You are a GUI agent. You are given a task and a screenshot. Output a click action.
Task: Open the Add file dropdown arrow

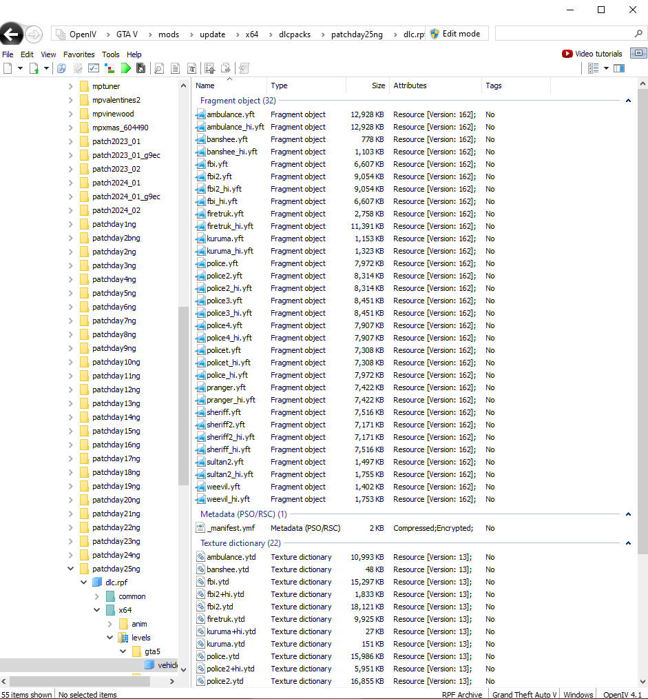pyautogui.click(x=46, y=68)
